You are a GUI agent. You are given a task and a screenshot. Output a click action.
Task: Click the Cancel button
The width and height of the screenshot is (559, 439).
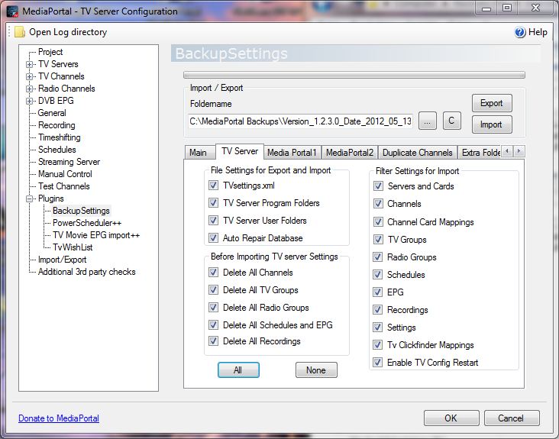point(511,418)
